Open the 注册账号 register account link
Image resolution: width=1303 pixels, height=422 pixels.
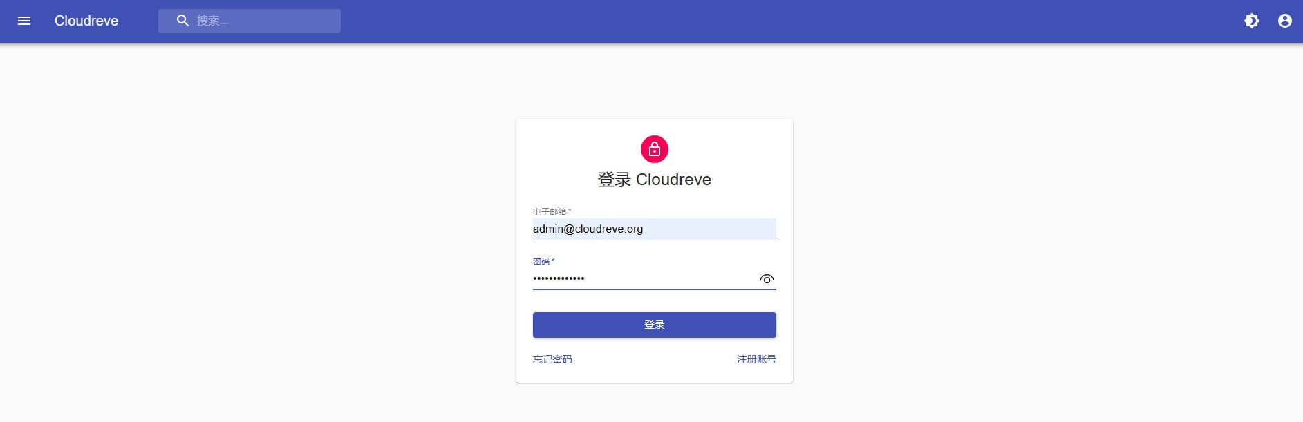pos(756,359)
